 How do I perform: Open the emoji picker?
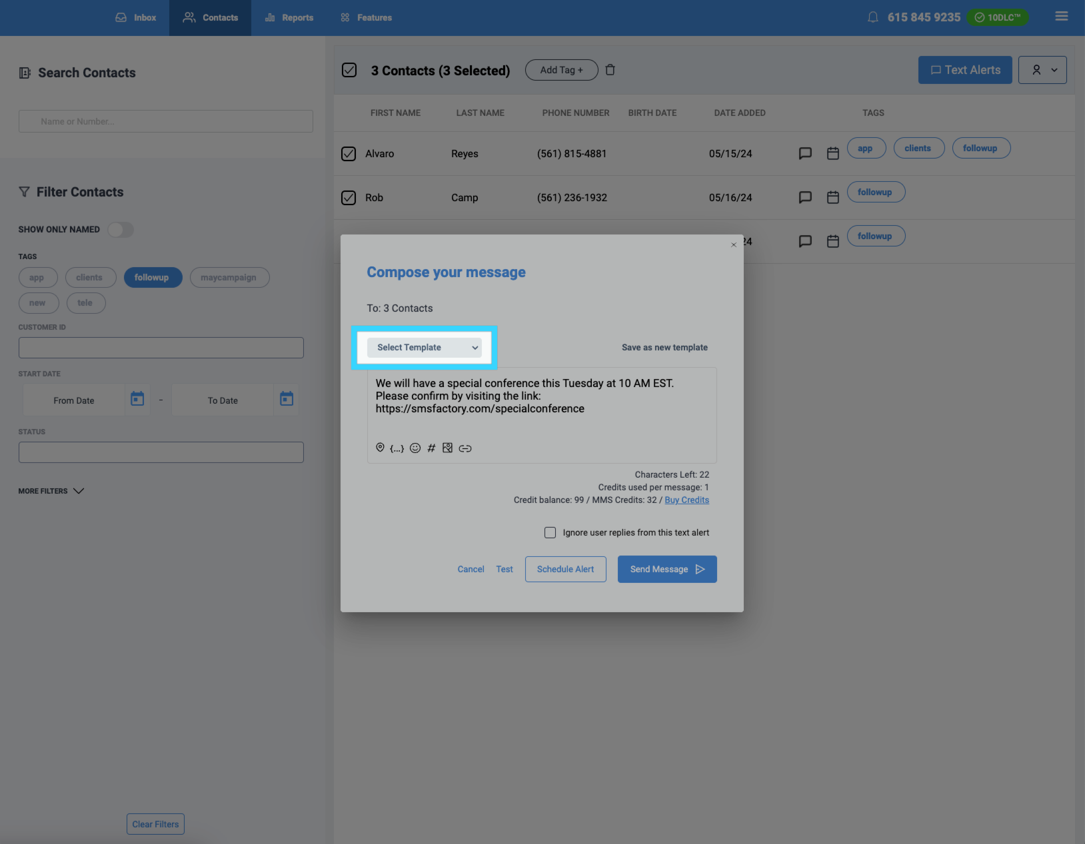click(415, 448)
